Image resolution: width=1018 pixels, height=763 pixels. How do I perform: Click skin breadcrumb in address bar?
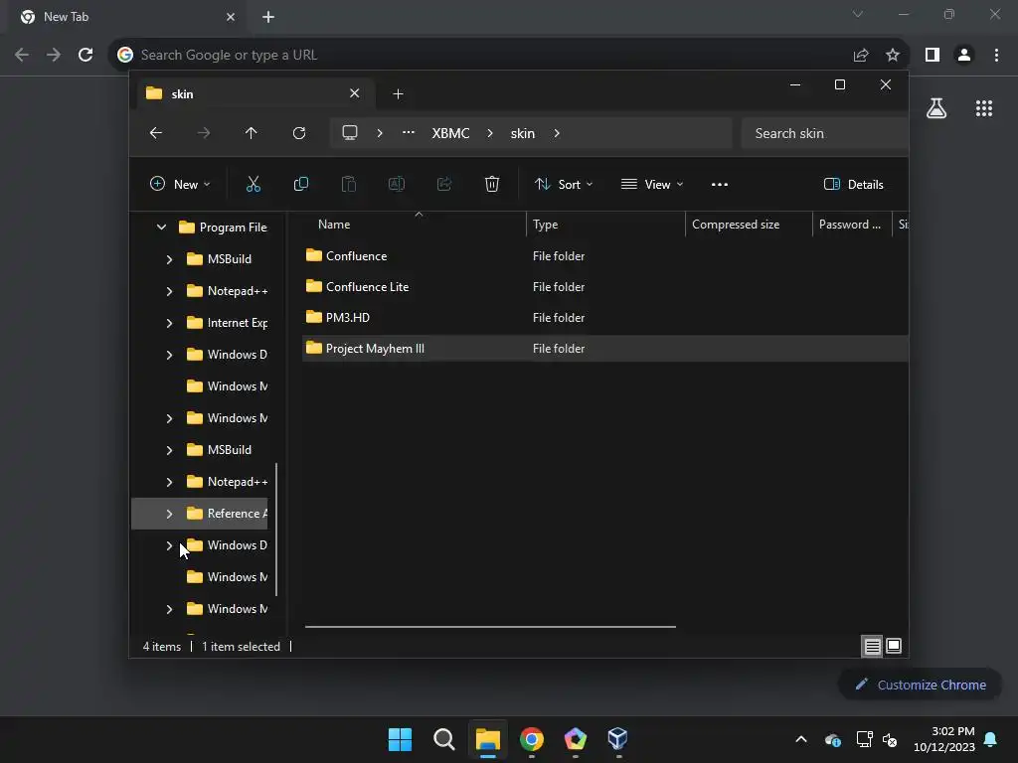point(523,133)
